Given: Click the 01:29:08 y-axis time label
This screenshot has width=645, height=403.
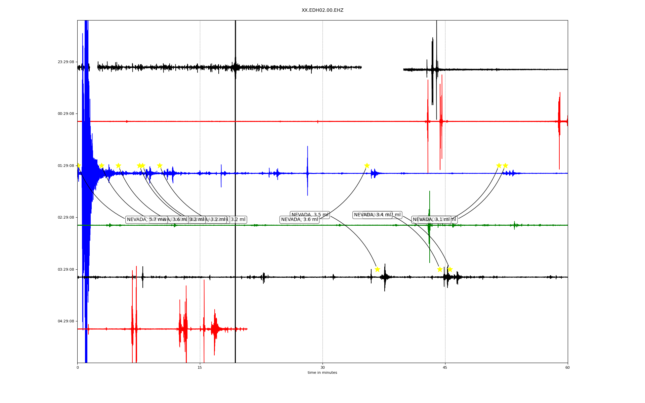Looking at the screenshot, I should click(66, 166).
